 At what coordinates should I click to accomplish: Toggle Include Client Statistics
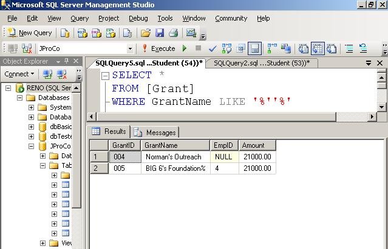(x=286, y=48)
